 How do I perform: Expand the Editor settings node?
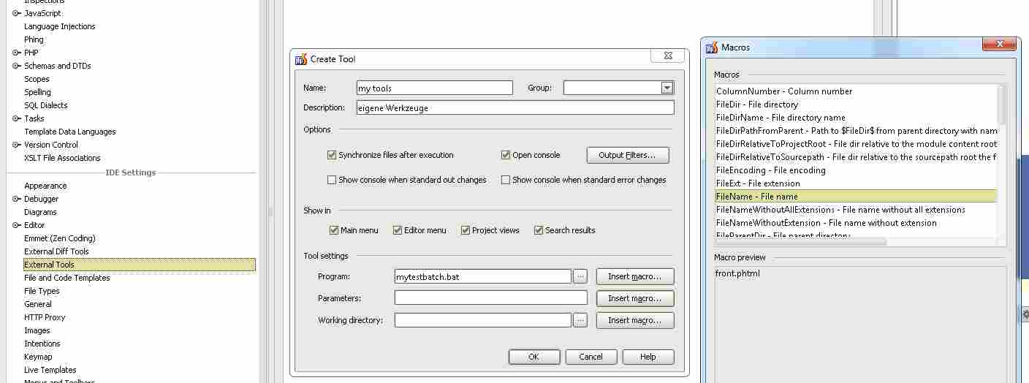click(16, 225)
